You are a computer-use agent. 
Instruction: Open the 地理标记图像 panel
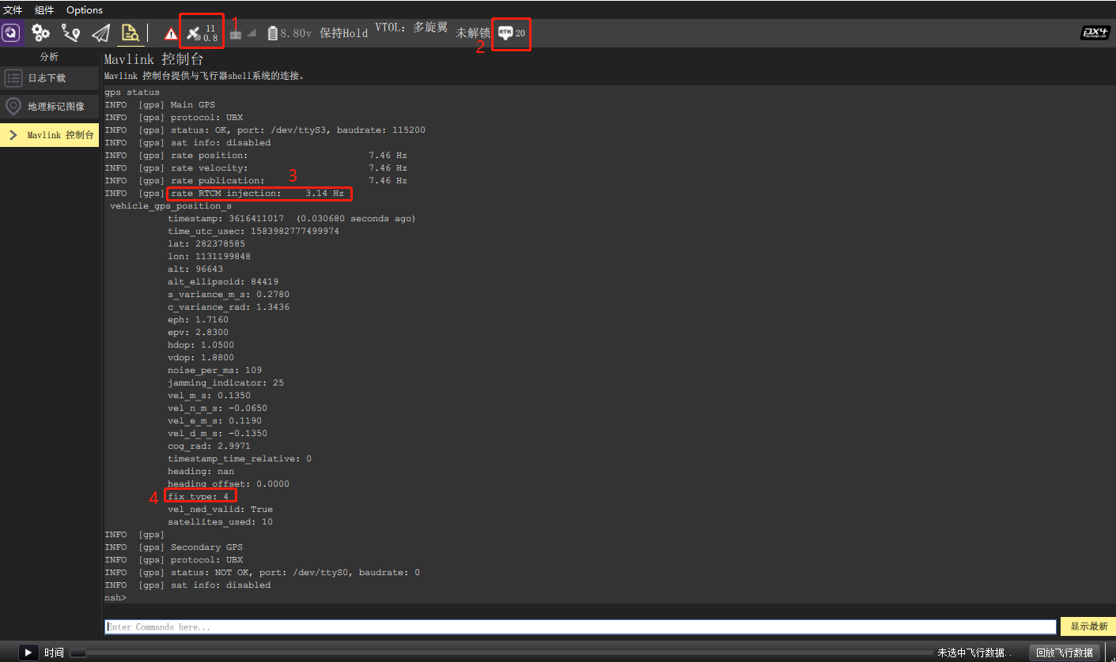click(x=49, y=106)
